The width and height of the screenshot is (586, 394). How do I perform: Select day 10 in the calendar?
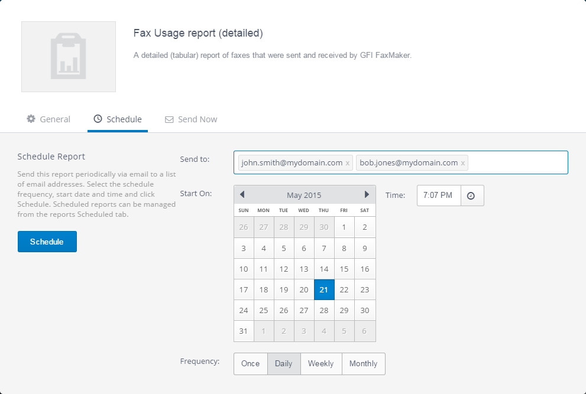(x=244, y=269)
